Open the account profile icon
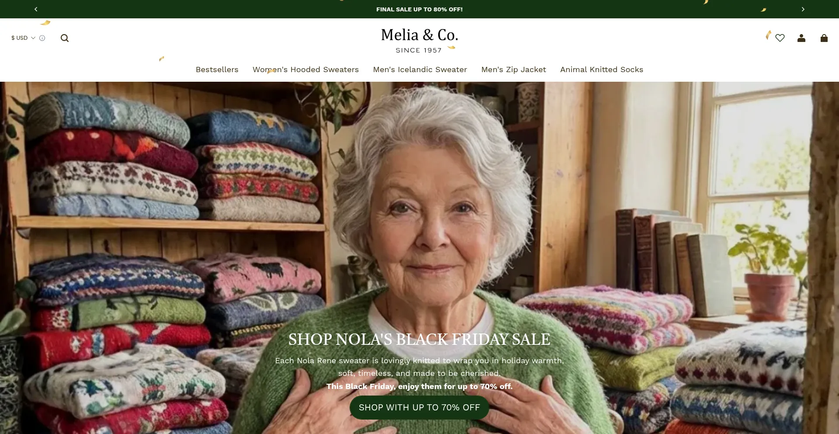 click(x=801, y=38)
